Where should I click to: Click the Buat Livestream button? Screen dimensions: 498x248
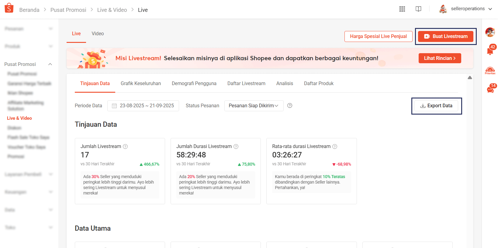446,36
